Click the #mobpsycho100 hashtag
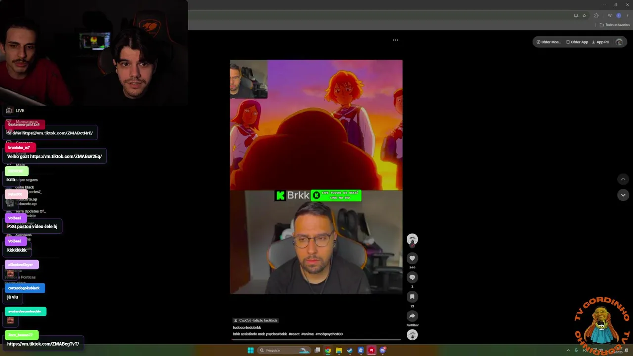The height and width of the screenshot is (356, 633). (329, 334)
